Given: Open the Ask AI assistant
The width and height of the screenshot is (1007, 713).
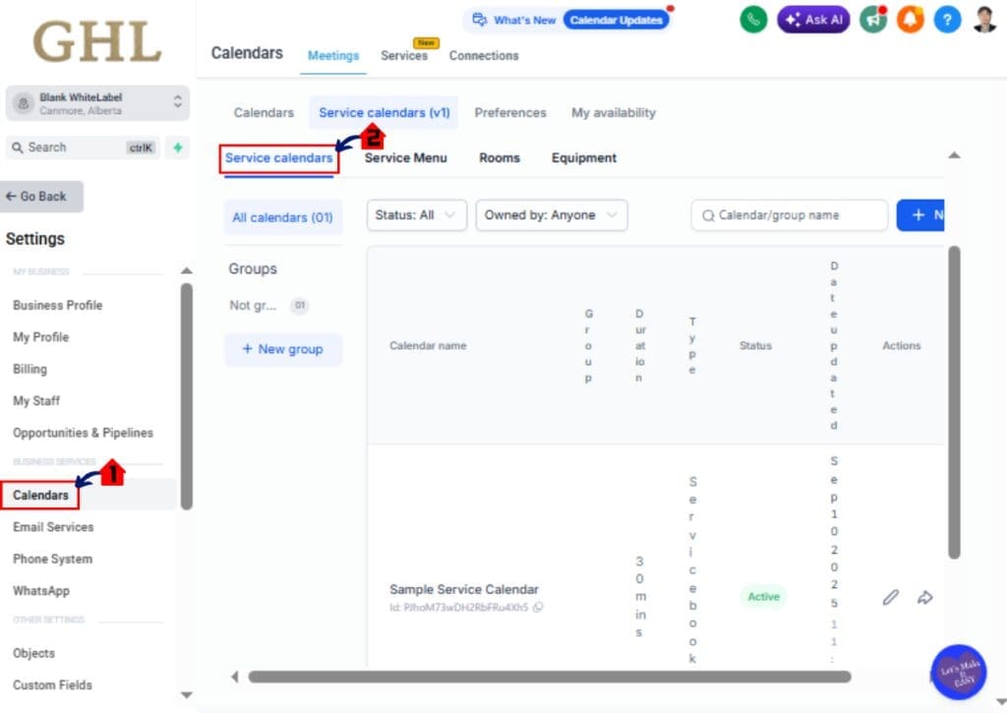Looking at the screenshot, I should pyautogui.click(x=813, y=20).
